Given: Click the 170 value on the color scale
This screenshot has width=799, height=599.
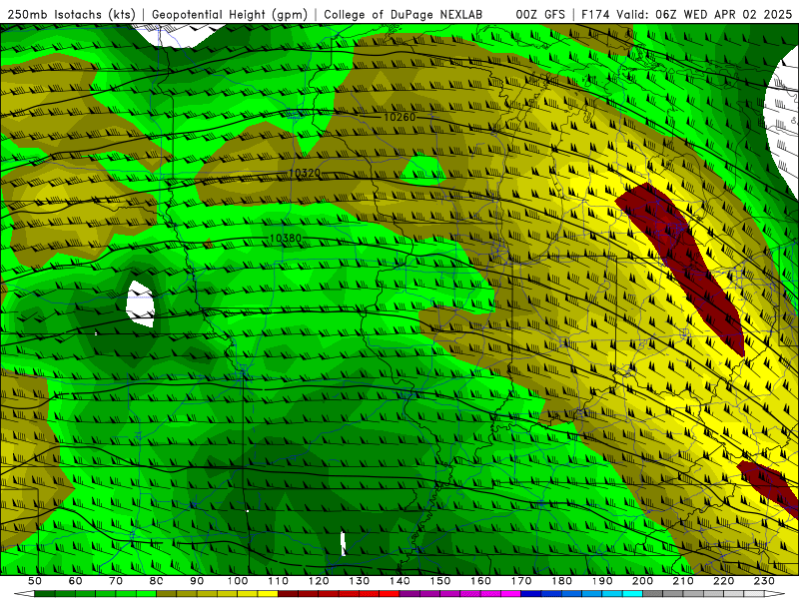Looking at the screenshot, I should click(521, 581).
